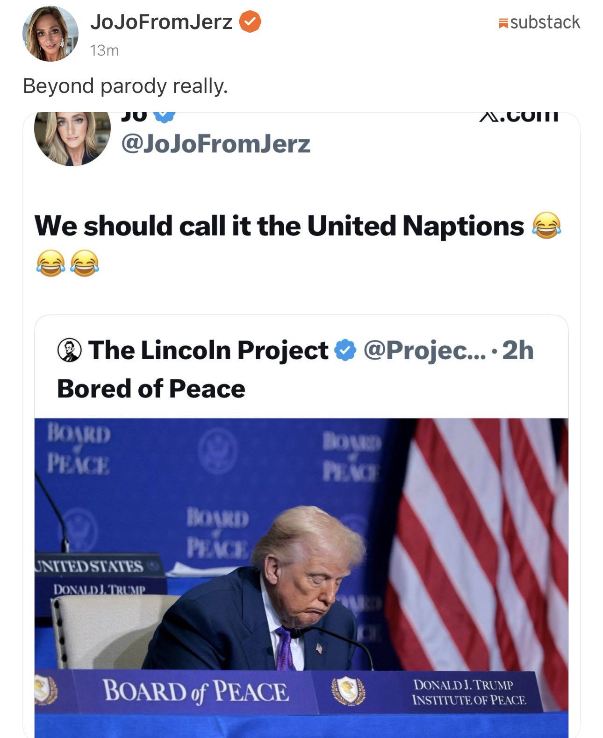
Task: Open the JoJoFromJerz author name link
Action: 161,22
